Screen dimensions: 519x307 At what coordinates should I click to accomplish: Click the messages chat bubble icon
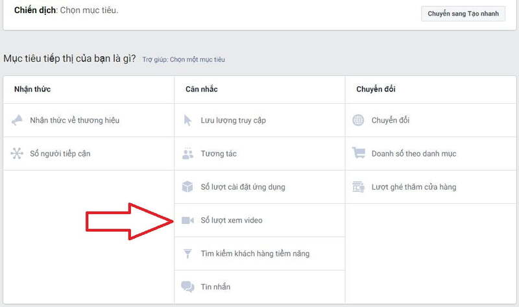(188, 287)
